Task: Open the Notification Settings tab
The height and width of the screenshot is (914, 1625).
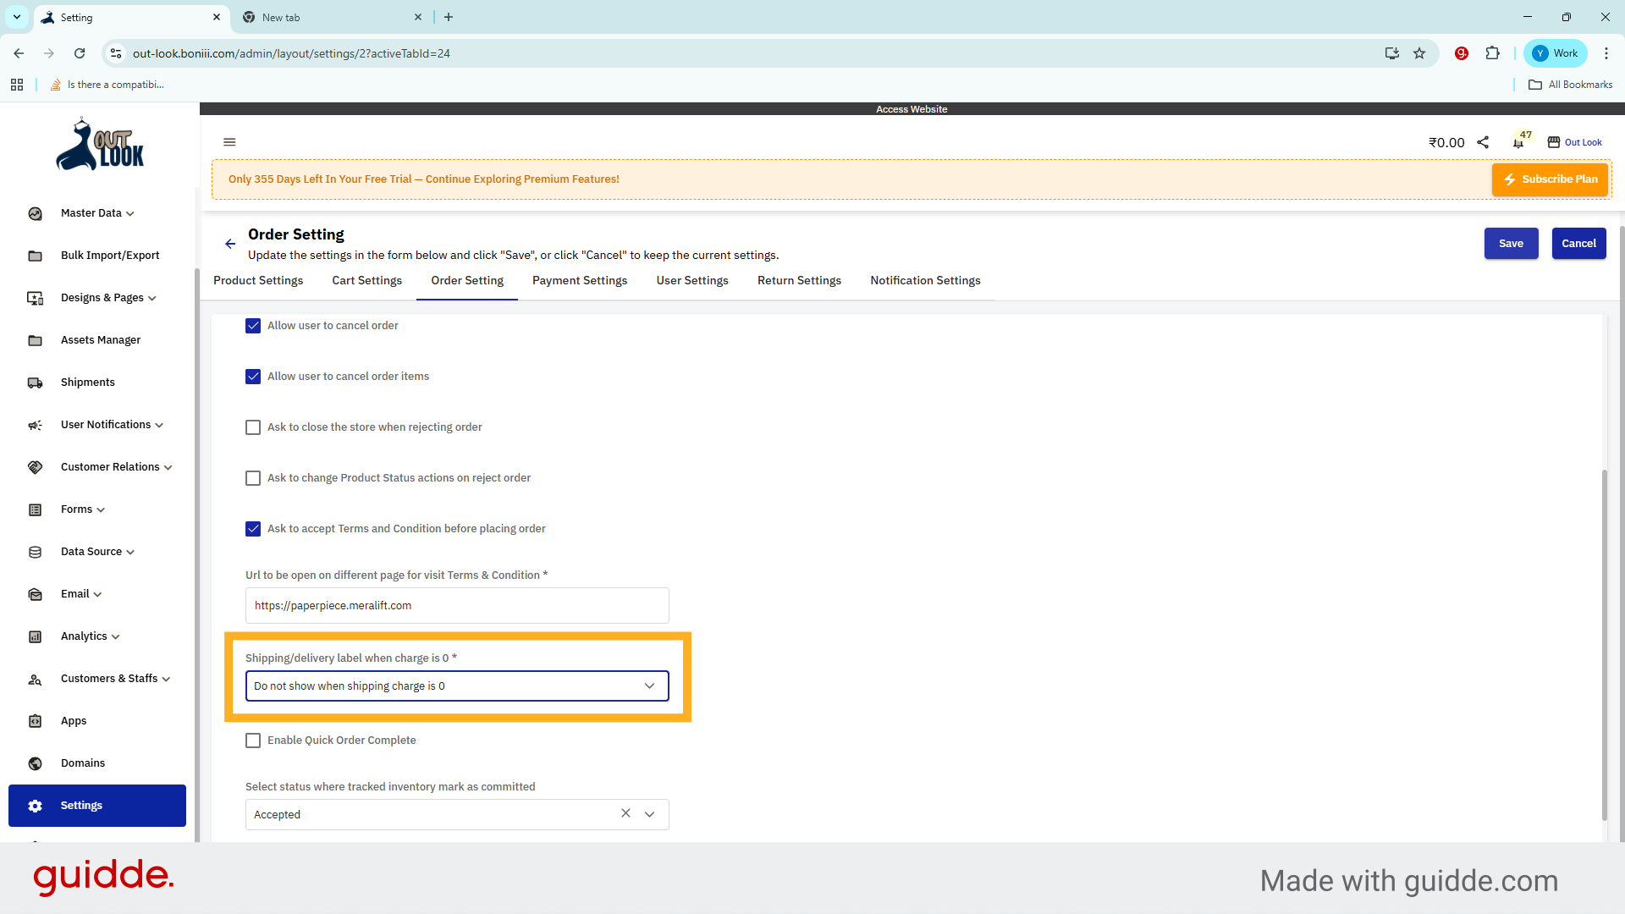Action: click(925, 280)
